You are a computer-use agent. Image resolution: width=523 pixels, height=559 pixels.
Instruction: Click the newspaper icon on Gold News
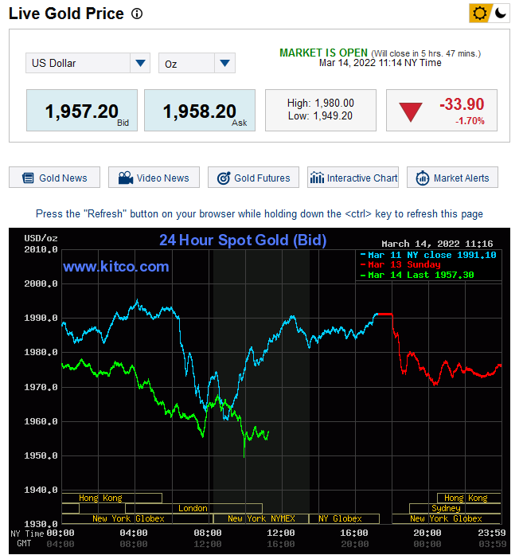tap(28, 178)
